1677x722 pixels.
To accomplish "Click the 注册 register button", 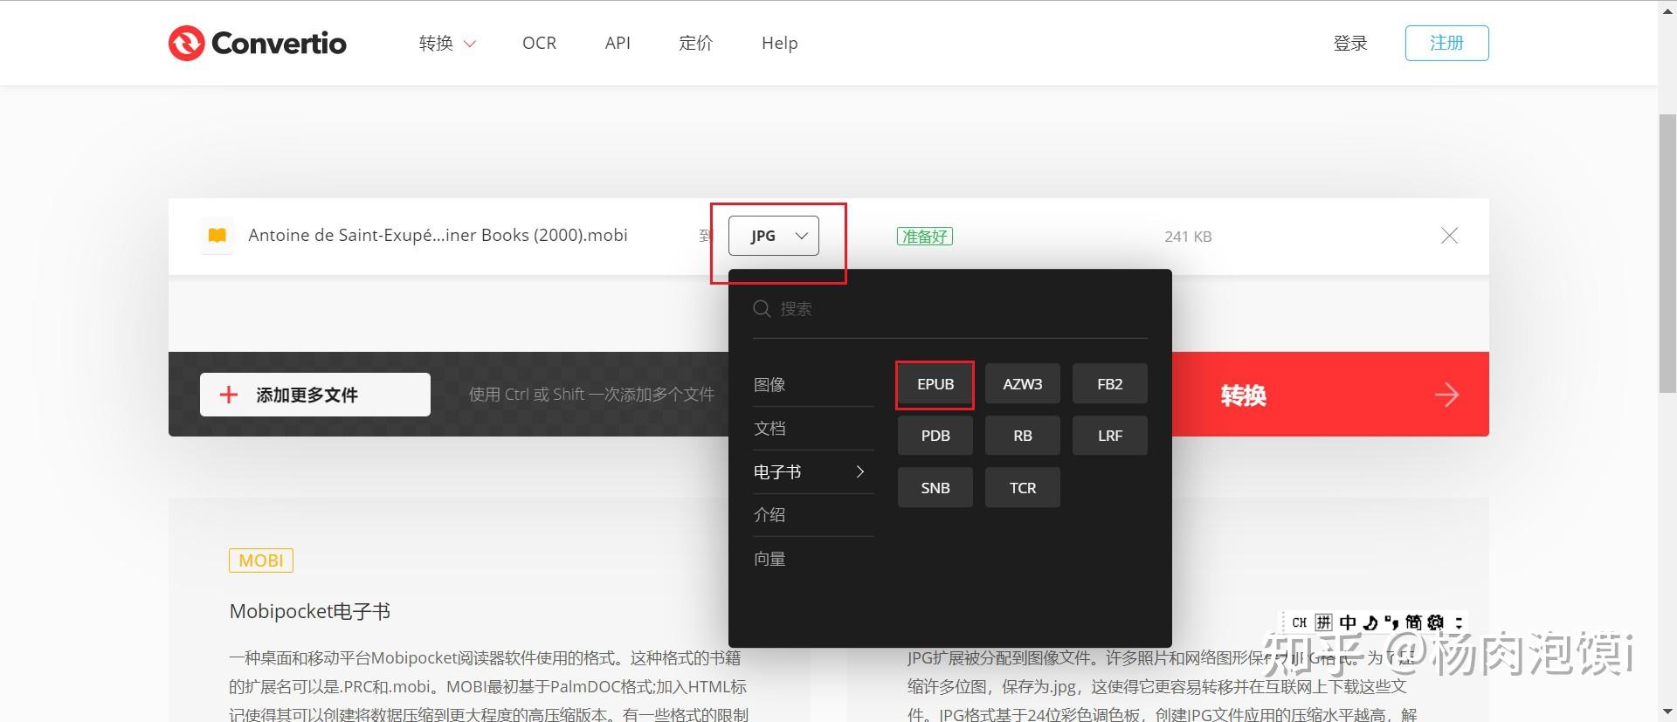I will click(1446, 43).
